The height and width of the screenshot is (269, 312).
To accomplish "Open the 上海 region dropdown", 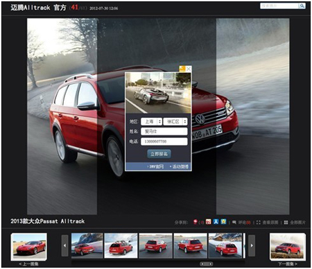I will tap(151, 121).
